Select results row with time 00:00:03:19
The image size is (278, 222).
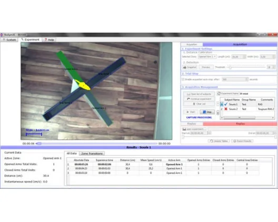(x=163, y=173)
